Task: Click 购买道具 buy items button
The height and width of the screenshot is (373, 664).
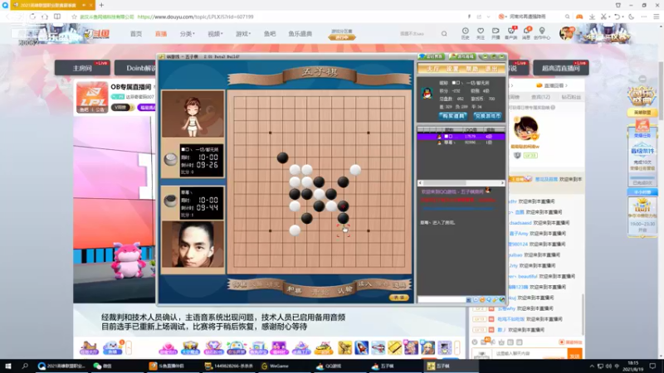Action: pos(452,116)
